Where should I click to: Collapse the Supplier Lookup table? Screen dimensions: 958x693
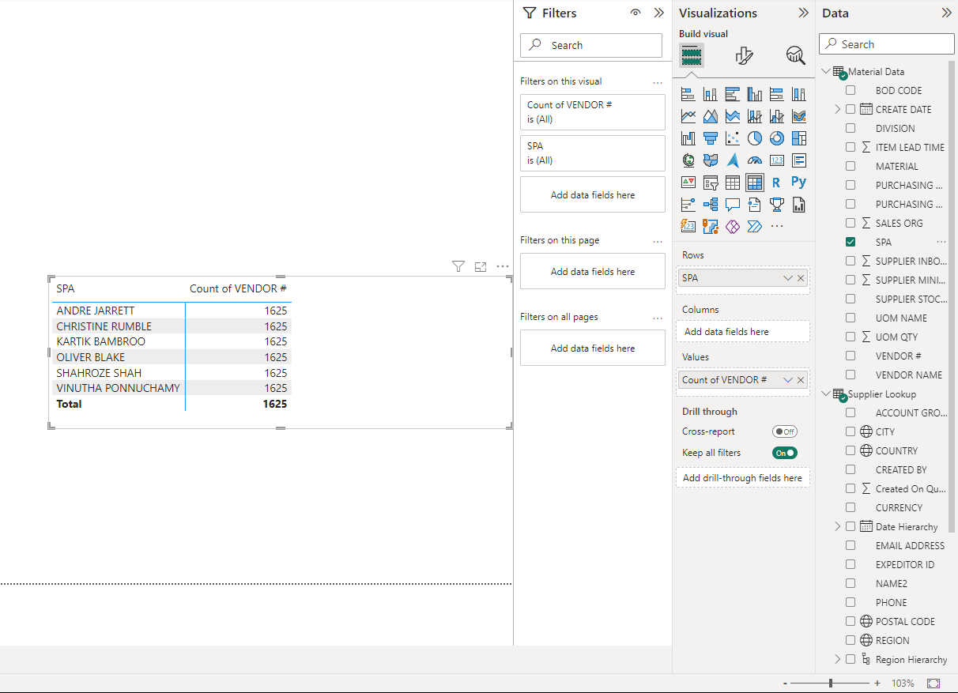tap(826, 394)
